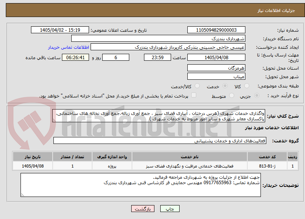This screenshot has width=305, height=219.
Task: Click the label نوع فرآیند خرید
Action: [283, 96]
